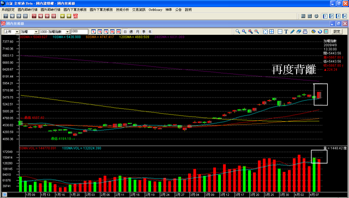Select the 30-minute chart period
Image resolution: width=349 pixels, height=198 pixels.
112,32
